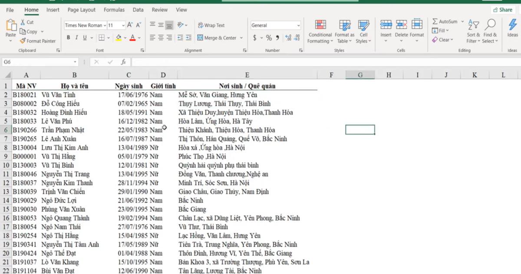
Task: Switch to the Formulas ribbon tab
Action: tap(114, 10)
